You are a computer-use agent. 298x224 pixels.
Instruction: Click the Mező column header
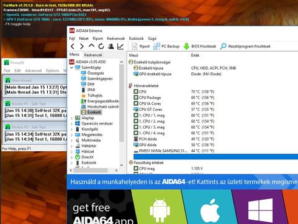pos(133,55)
